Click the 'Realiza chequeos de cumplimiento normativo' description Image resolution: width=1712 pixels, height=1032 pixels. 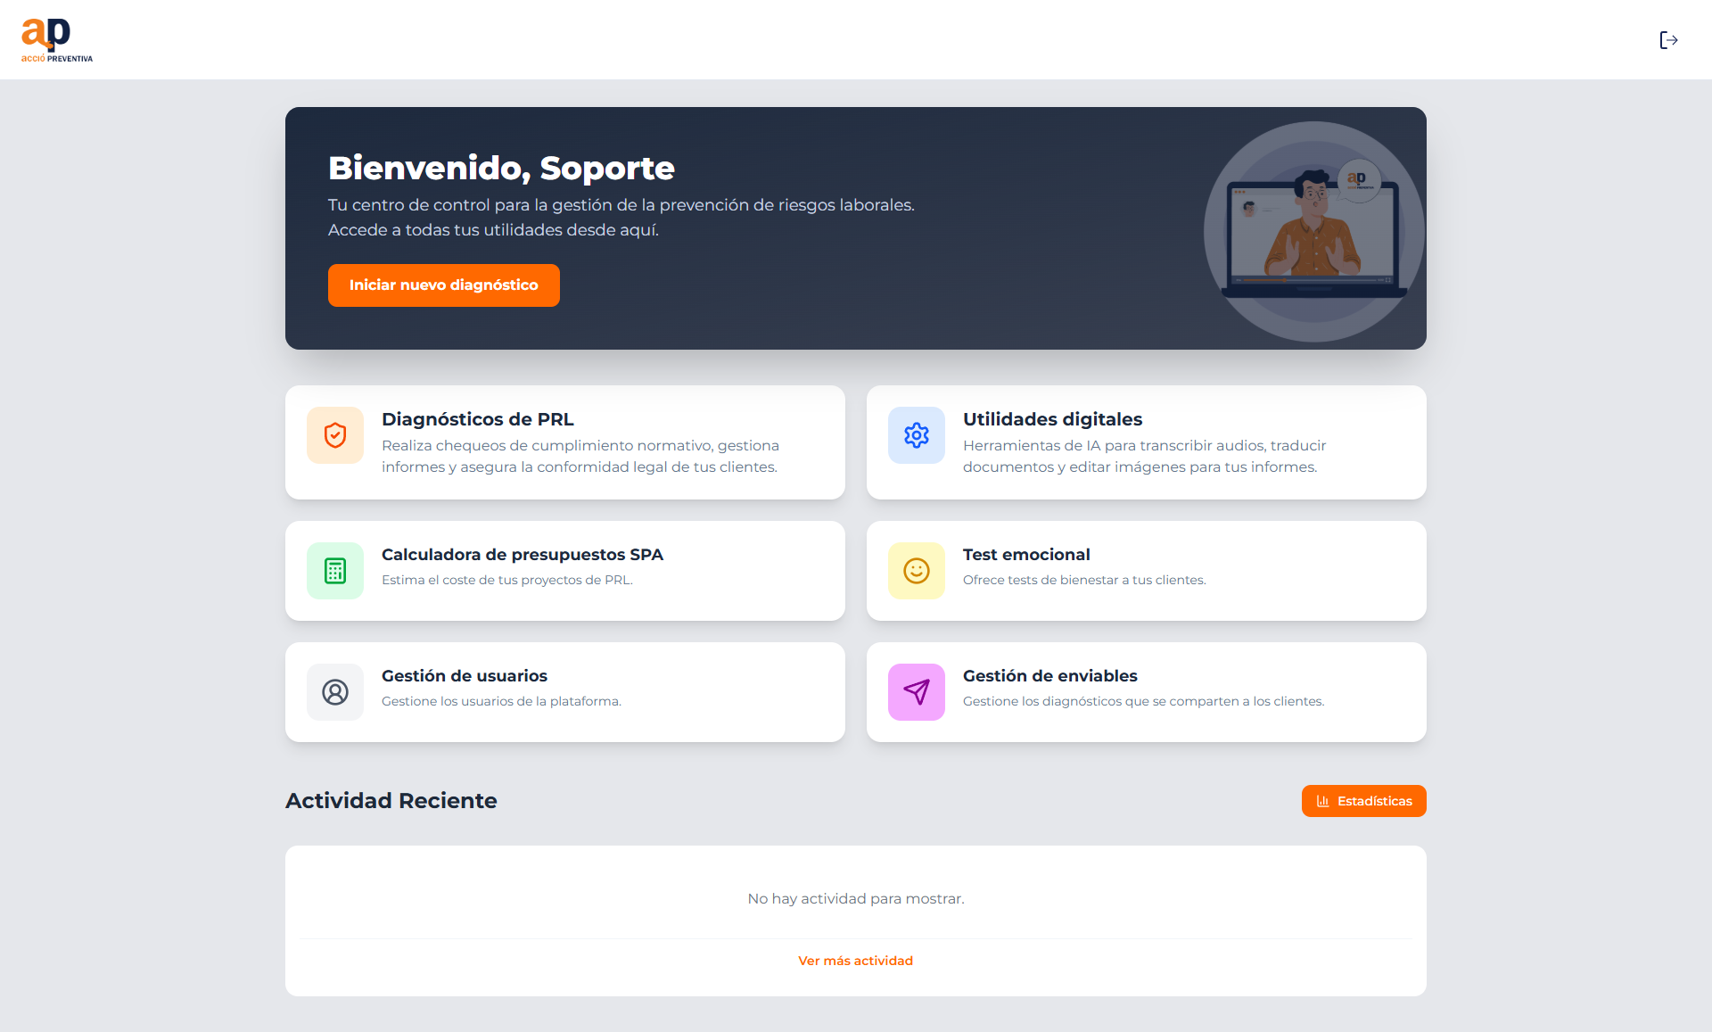(580, 456)
